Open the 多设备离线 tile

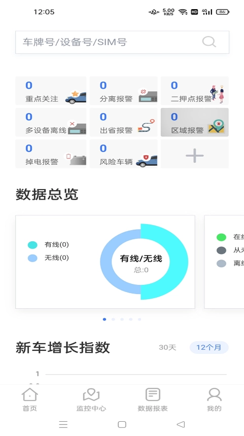pyautogui.click(x=51, y=122)
